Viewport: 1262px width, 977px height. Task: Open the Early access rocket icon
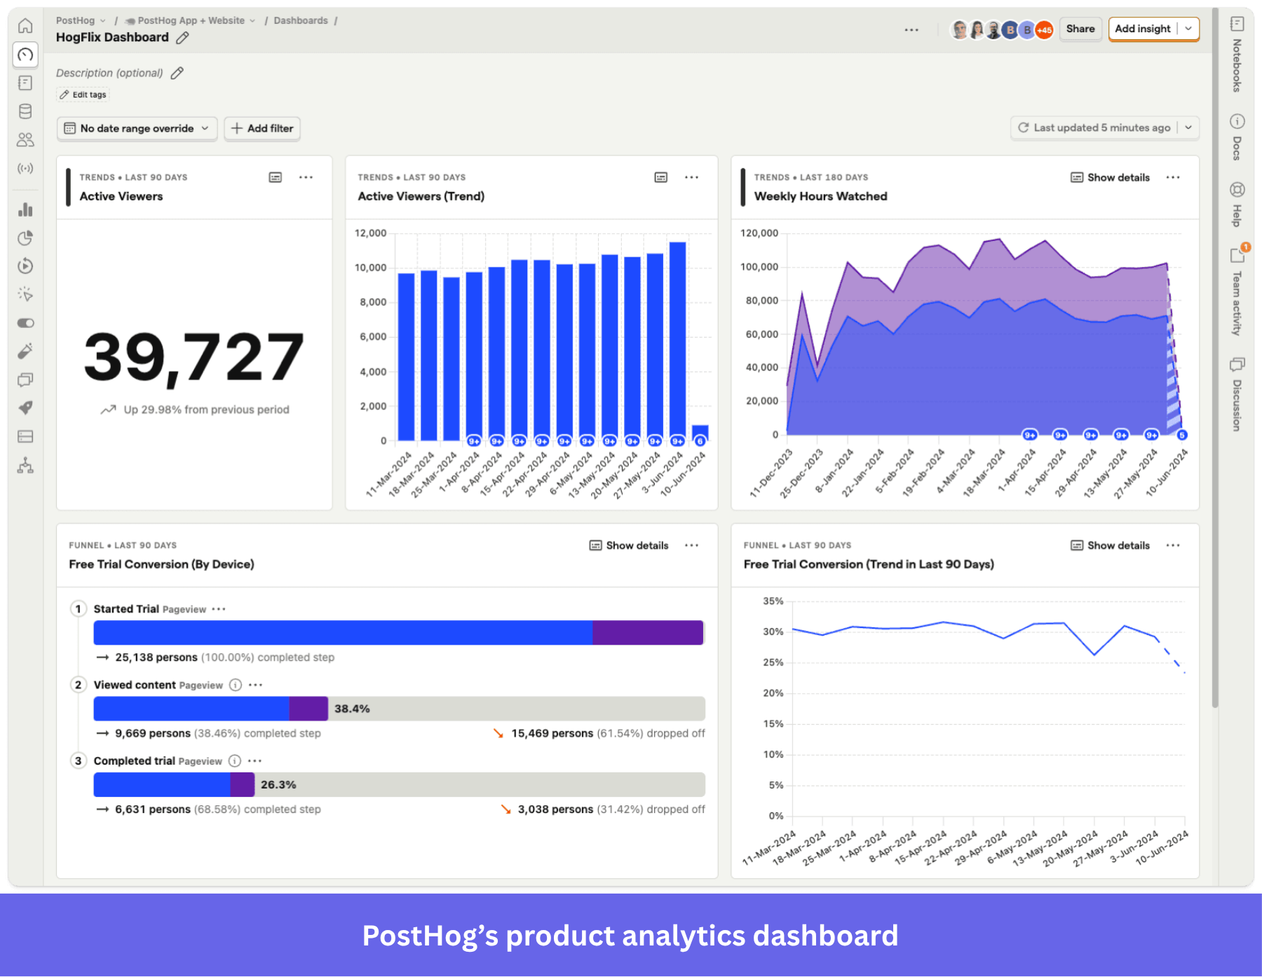point(25,408)
